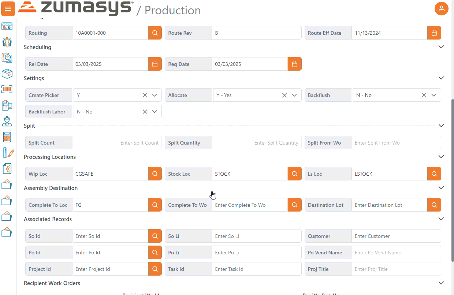
Task: Open the people group sidebar icon
Action: [x=7, y=42]
